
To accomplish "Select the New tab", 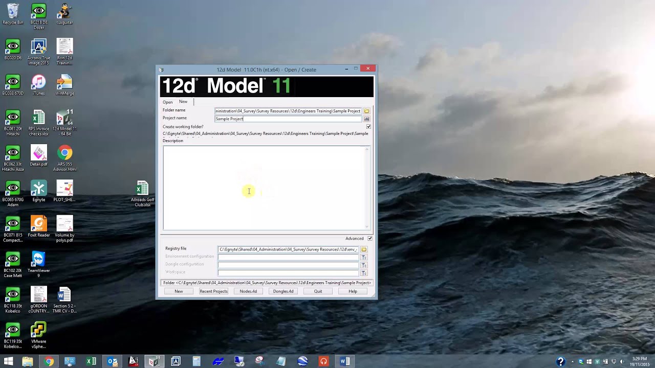I will pos(183,102).
